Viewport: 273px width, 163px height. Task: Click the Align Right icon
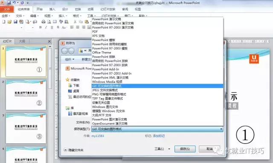pos(84,27)
